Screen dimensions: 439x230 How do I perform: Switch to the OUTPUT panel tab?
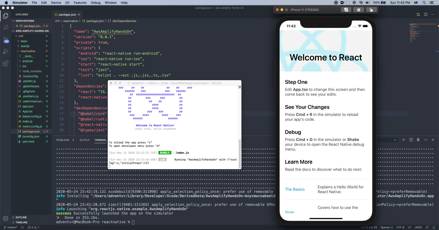click(85, 140)
